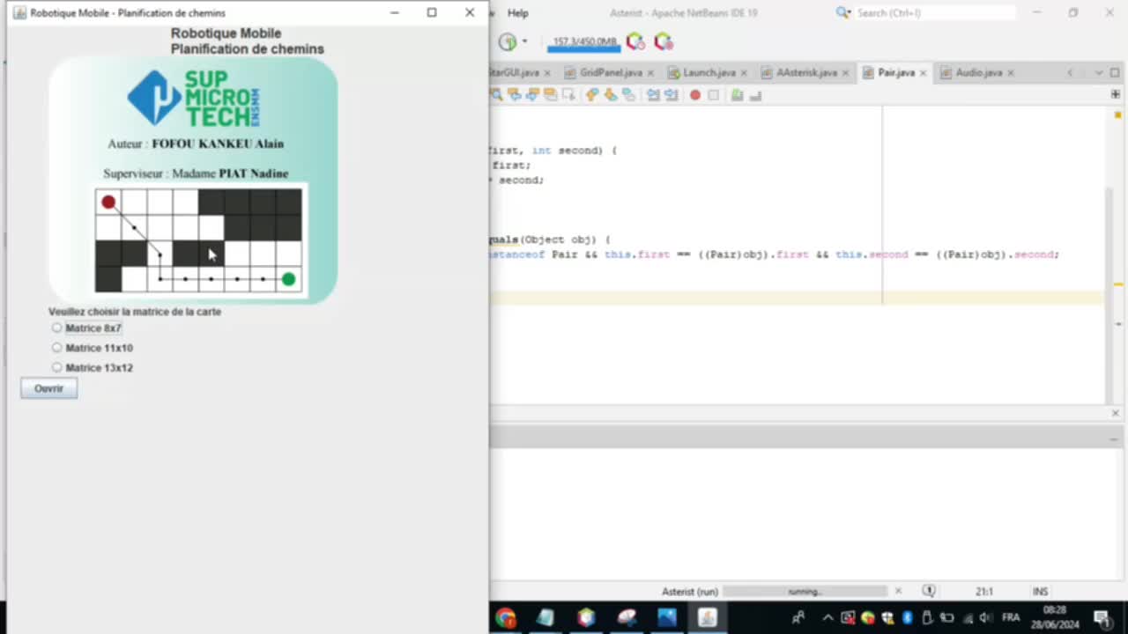Image resolution: width=1128 pixels, height=634 pixels.
Task: Close the GridPanel.java tab
Action: coord(650,73)
